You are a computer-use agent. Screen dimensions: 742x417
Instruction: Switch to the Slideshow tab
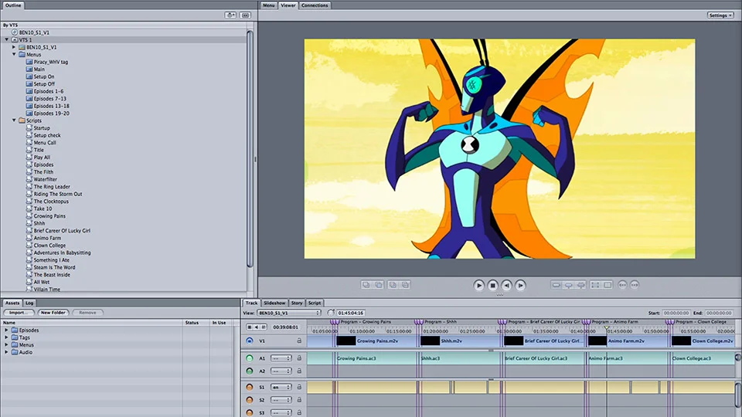(274, 303)
